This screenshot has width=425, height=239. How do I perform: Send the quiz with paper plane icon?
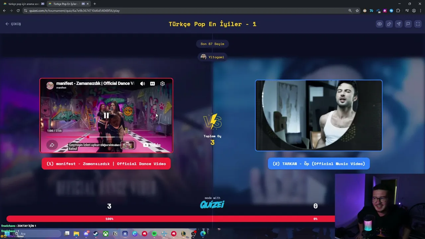tap(399, 24)
